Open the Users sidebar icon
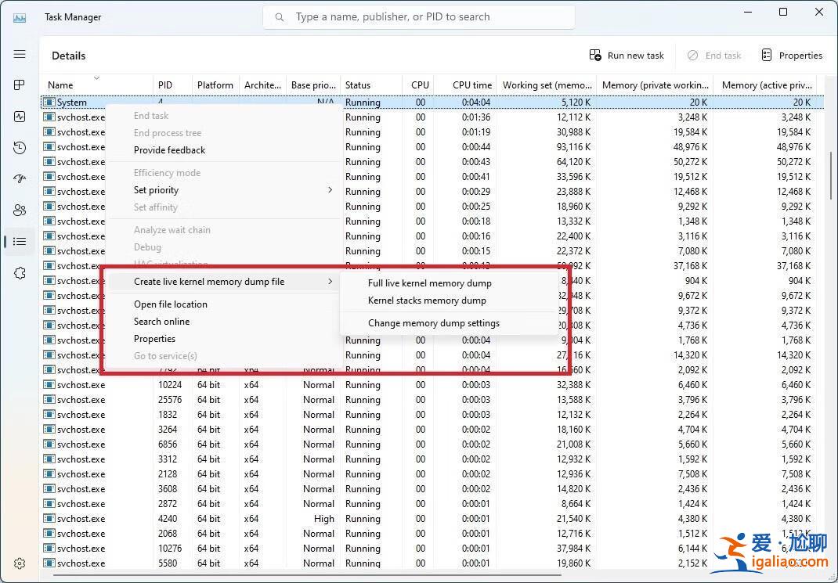838x583 pixels. (19, 210)
